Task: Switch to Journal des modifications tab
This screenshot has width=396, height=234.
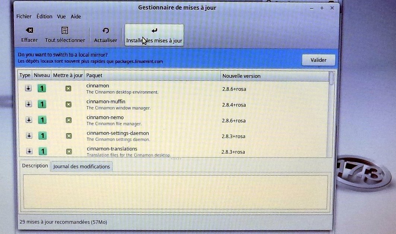Action: (x=82, y=166)
